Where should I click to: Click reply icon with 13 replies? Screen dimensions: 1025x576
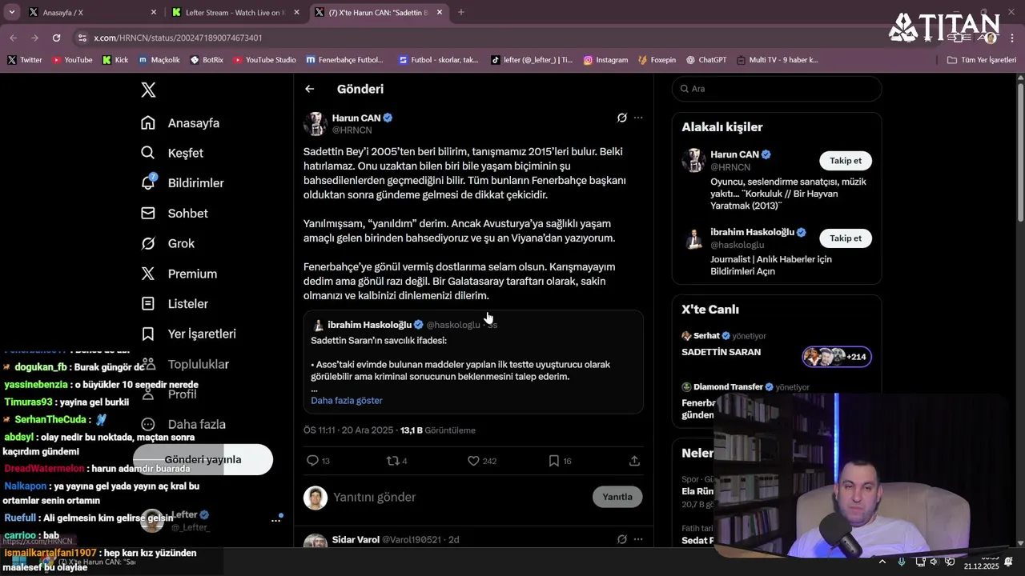pos(318,461)
